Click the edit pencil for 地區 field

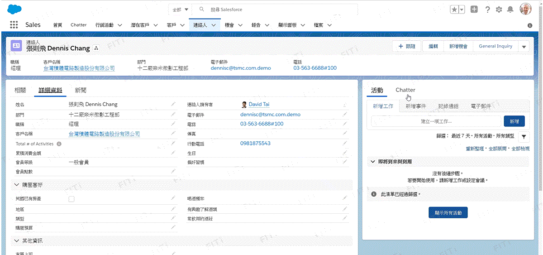[x=173, y=209]
